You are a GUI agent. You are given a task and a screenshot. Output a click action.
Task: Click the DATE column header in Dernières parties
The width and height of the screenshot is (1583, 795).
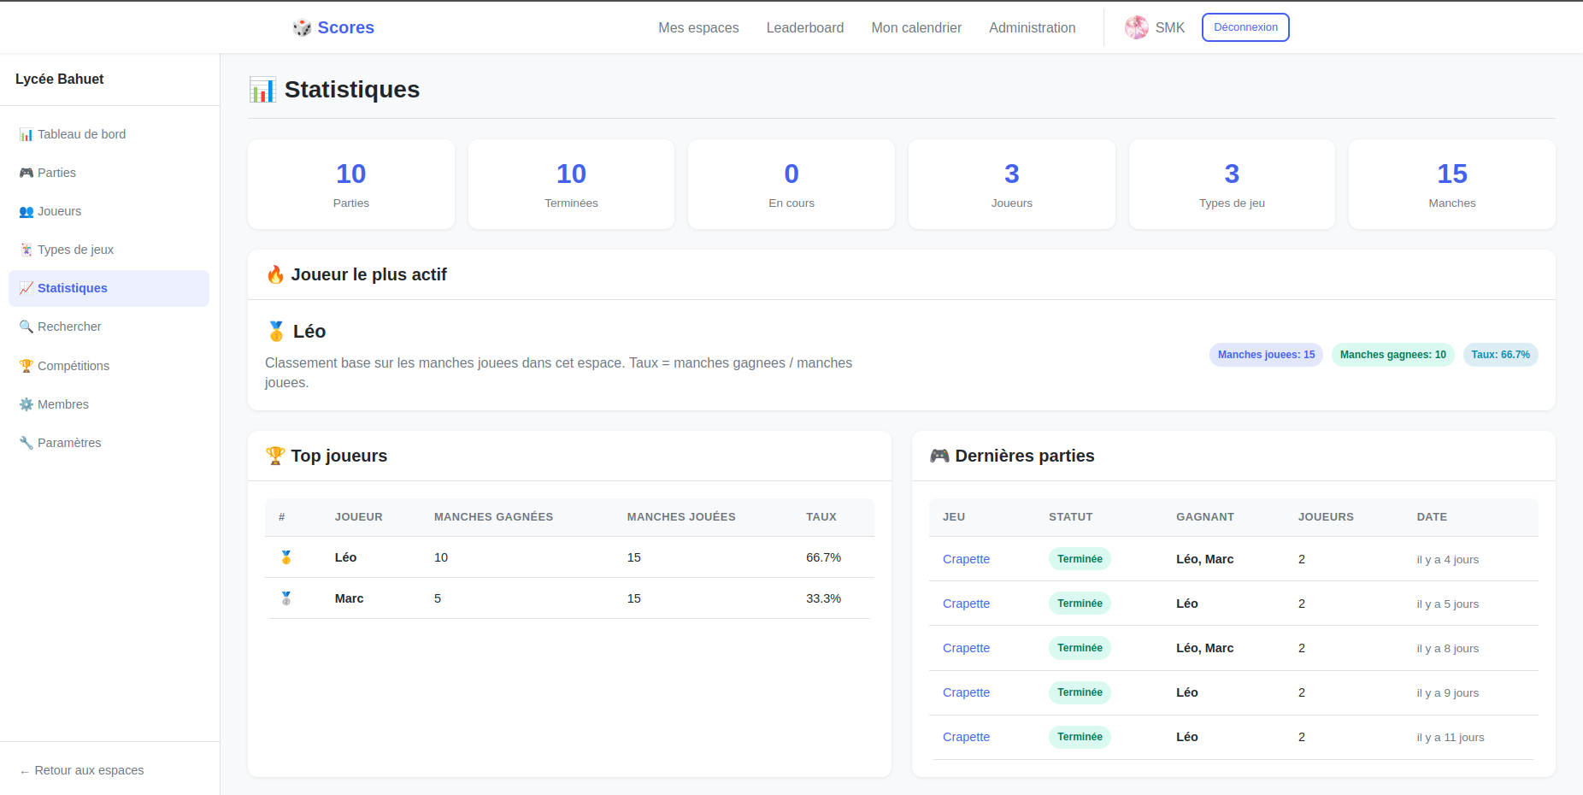[1432, 517]
